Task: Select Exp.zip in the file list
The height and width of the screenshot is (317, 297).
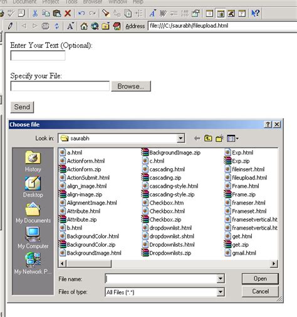Action: click(x=237, y=161)
